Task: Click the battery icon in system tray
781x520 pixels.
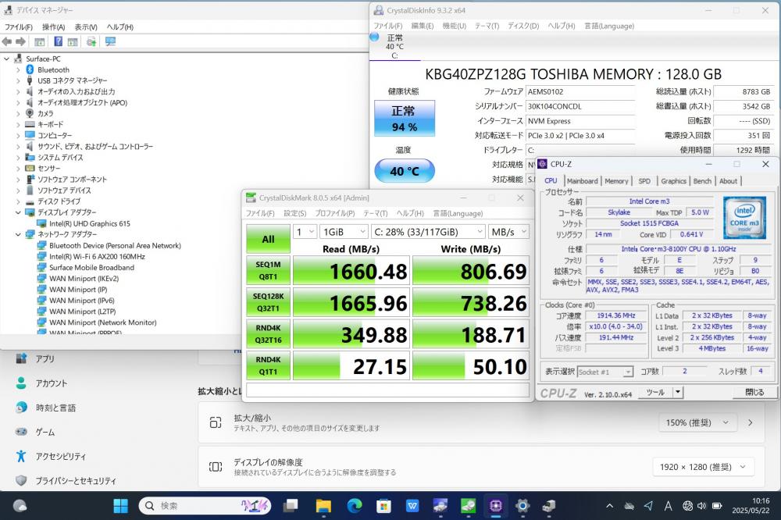Action: 717,506
